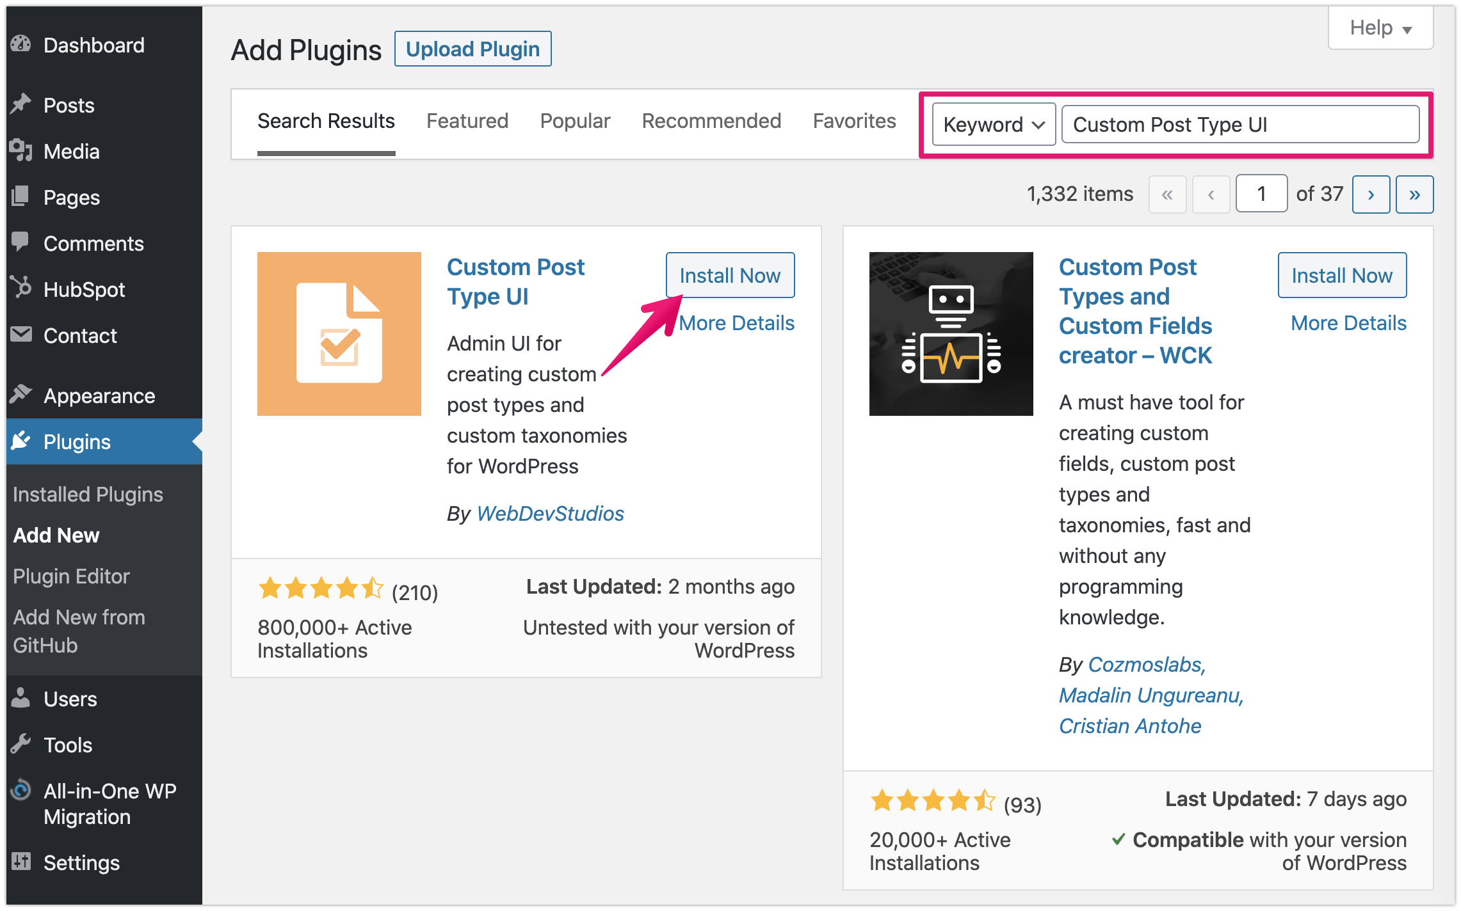Visit WebDevStudios author link
1461x911 pixels.
[x=550, y=513]
